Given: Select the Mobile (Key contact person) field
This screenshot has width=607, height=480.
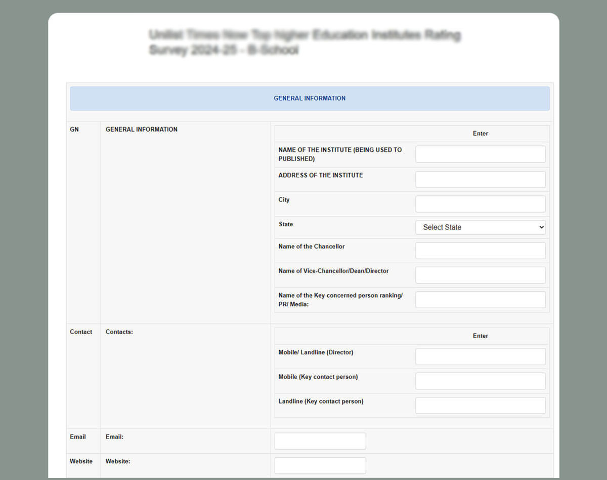Looking at the screenshot, I should [x=480, y=381].
